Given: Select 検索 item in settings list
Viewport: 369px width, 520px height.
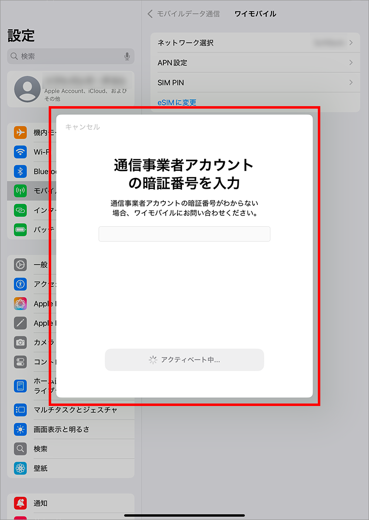Looking at the screenshot, I should tap(41, 449).
